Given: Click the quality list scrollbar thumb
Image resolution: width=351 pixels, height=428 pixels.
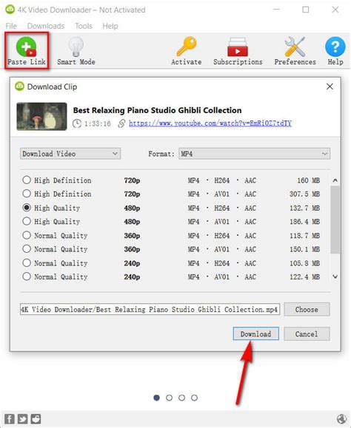Looking at the screenshot, I should (x=335, y=220).
